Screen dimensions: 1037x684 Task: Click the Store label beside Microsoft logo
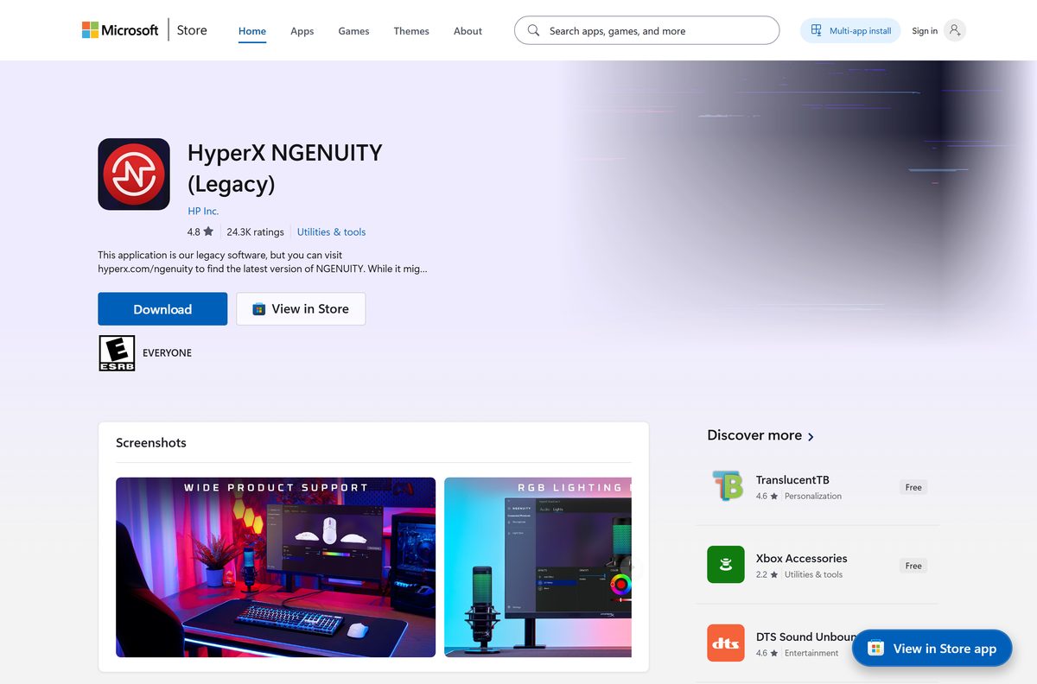(192, 30)
